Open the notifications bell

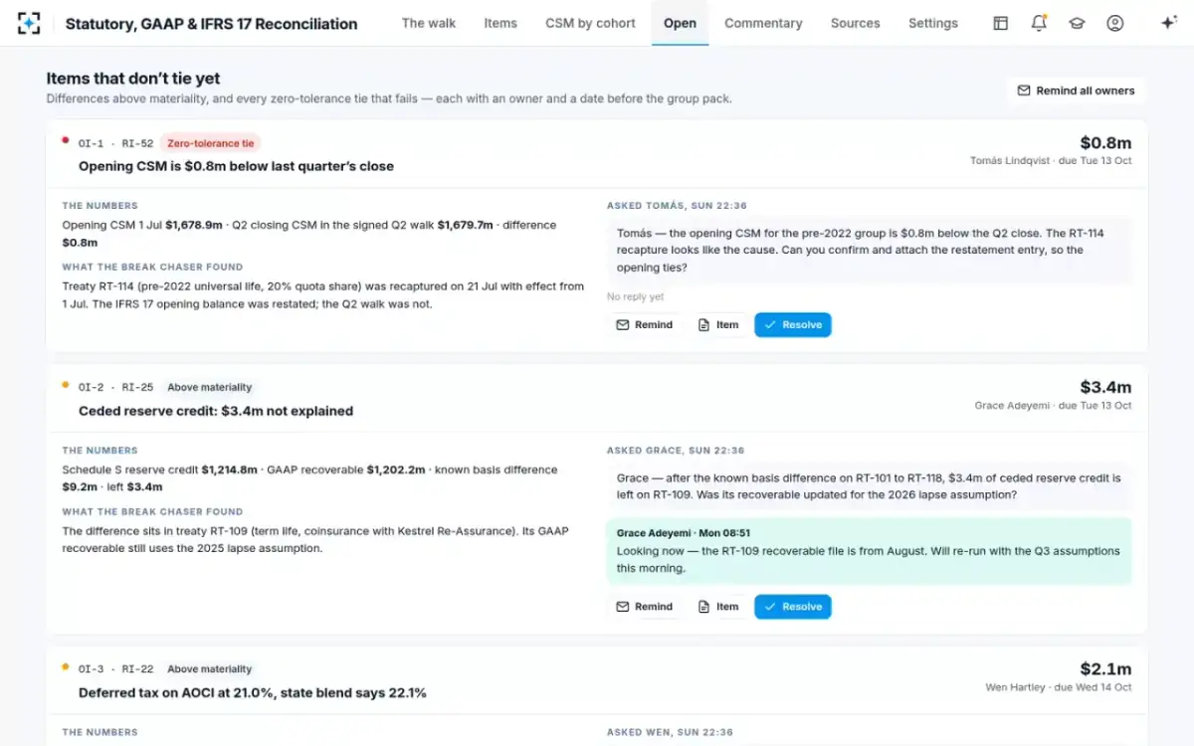[1039, 23]
